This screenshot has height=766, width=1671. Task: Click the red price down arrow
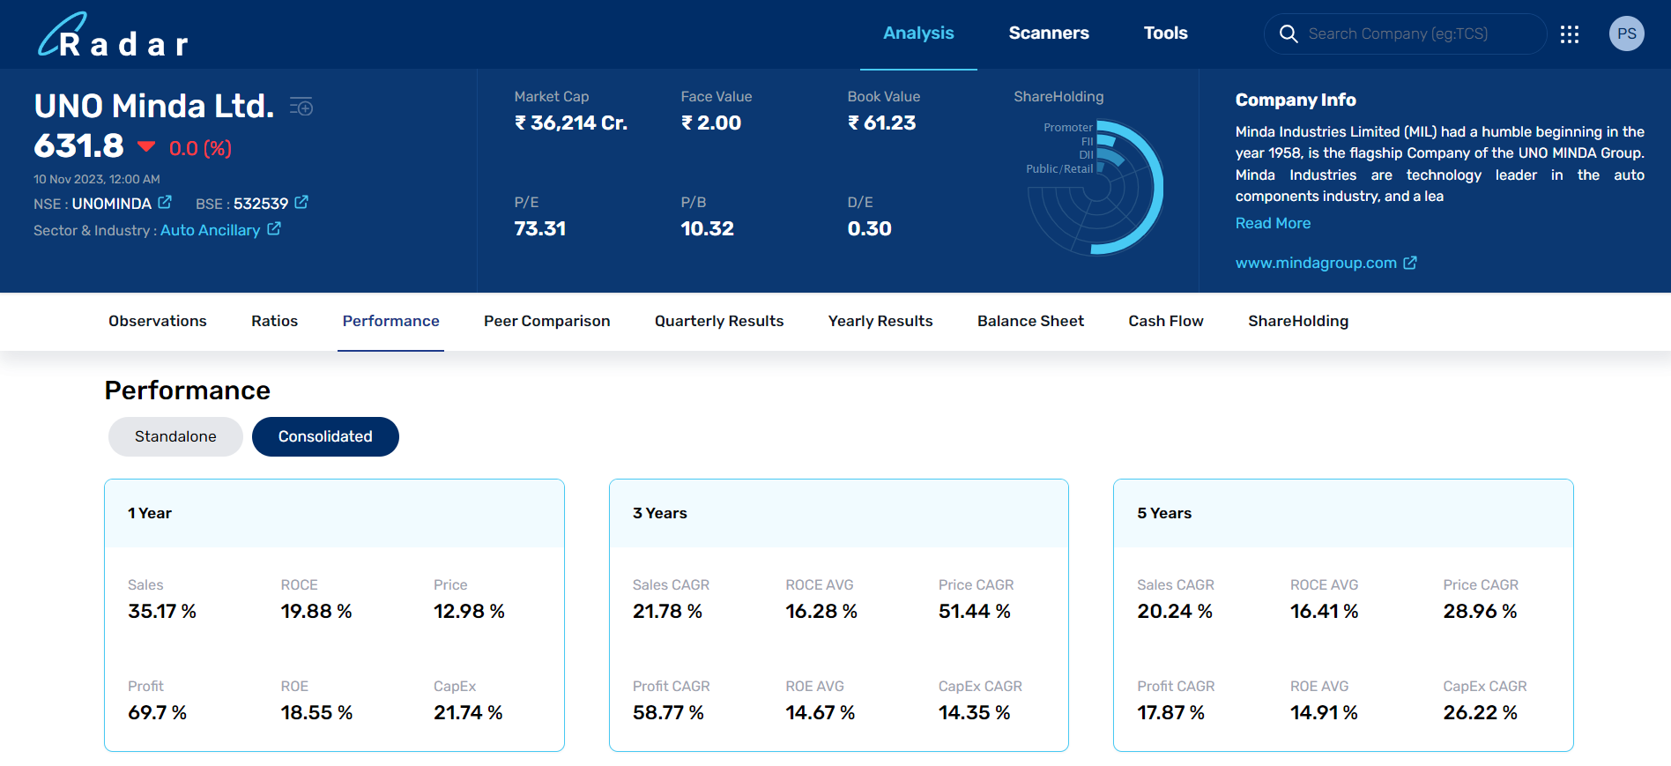point(146,146)
